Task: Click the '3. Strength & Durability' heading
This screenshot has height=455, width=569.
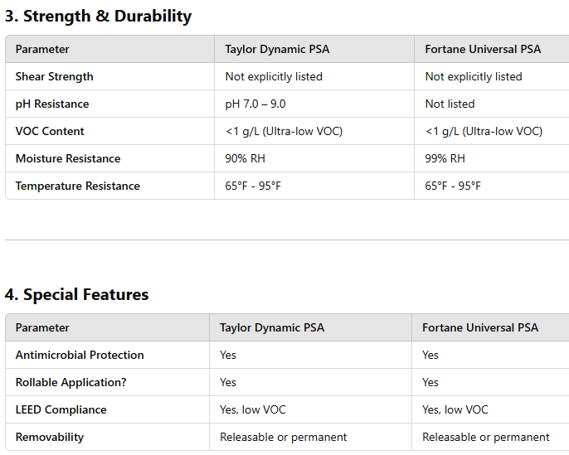Action: (x=98, y=17)
